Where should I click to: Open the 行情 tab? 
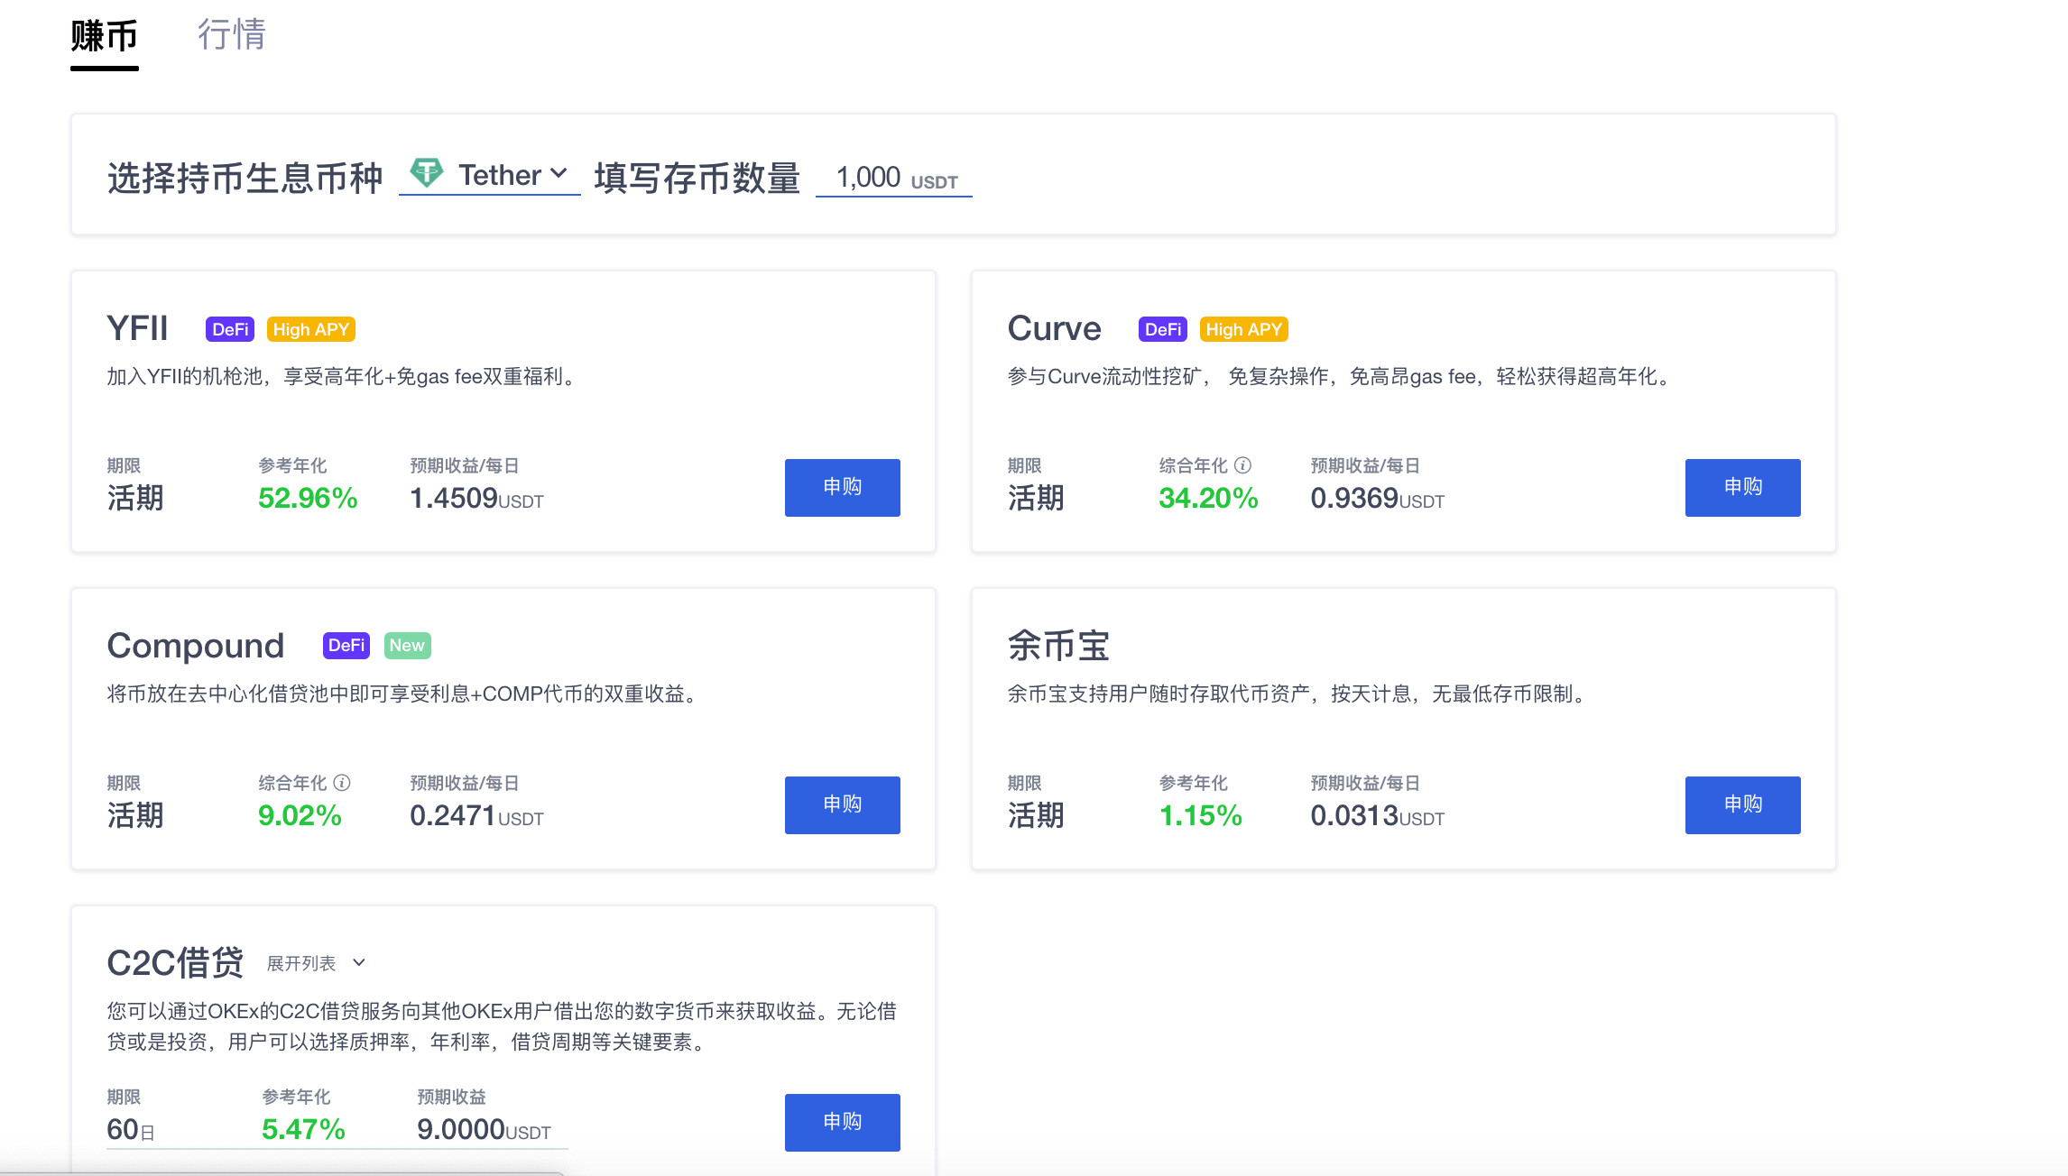pyautogui.click(x=232, y=35)
